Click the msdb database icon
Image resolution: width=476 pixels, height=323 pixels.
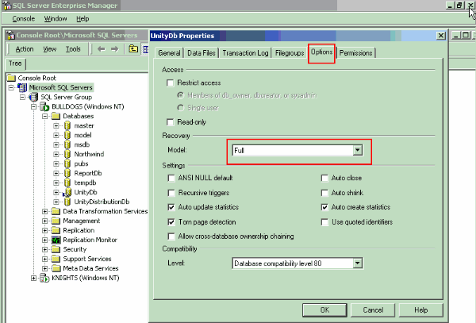click(67, 144)
